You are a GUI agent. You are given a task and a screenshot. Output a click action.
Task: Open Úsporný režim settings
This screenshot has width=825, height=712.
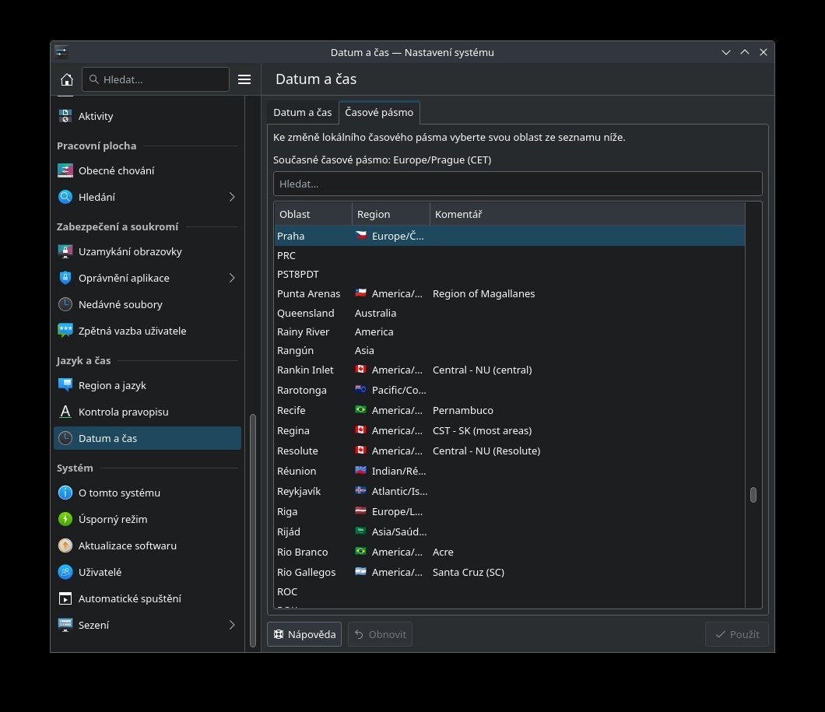point(113,519)
